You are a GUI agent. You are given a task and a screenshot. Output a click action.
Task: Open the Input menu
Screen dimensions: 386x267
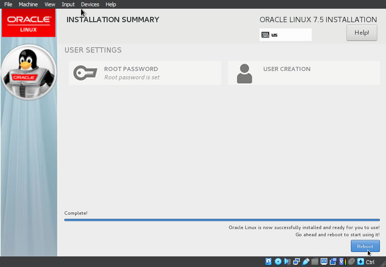[68, 4]
